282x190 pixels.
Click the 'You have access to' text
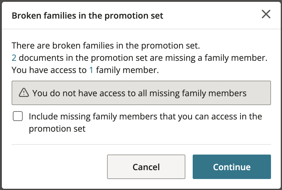click(x=49, y=70)
